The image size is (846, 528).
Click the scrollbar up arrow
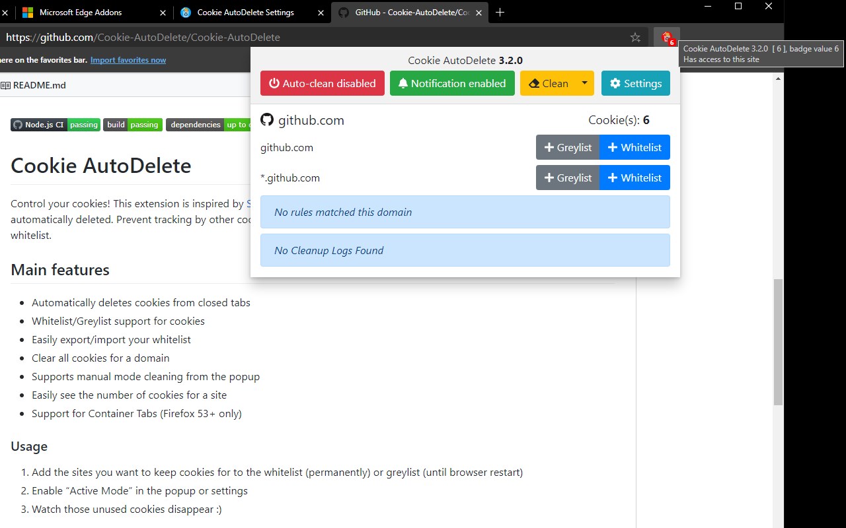pyautogui.click(x=778, y=79)
